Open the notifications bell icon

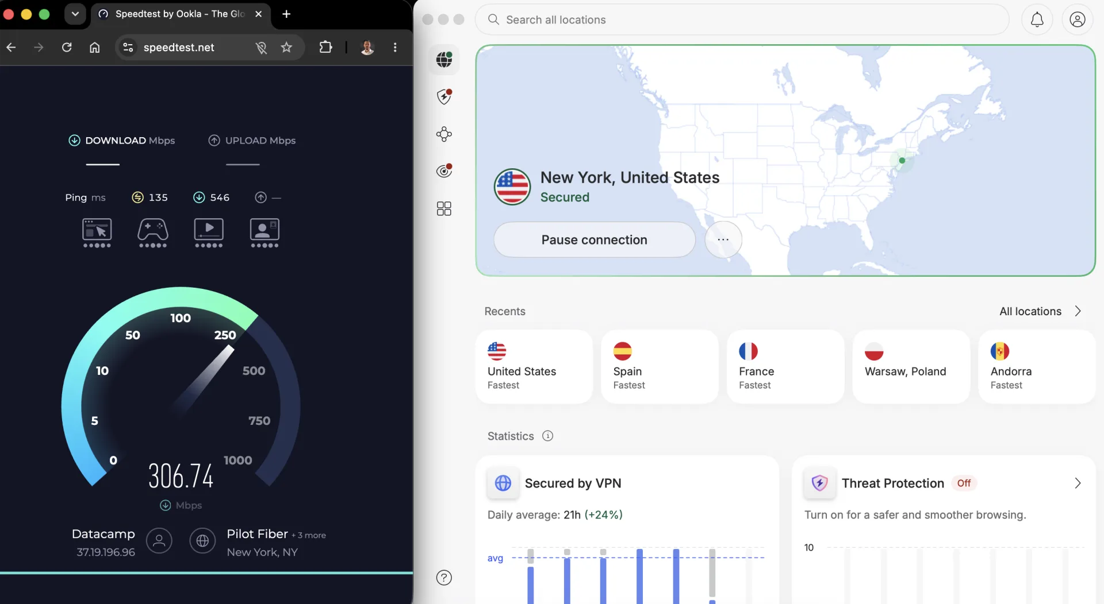coord(1037,20)
